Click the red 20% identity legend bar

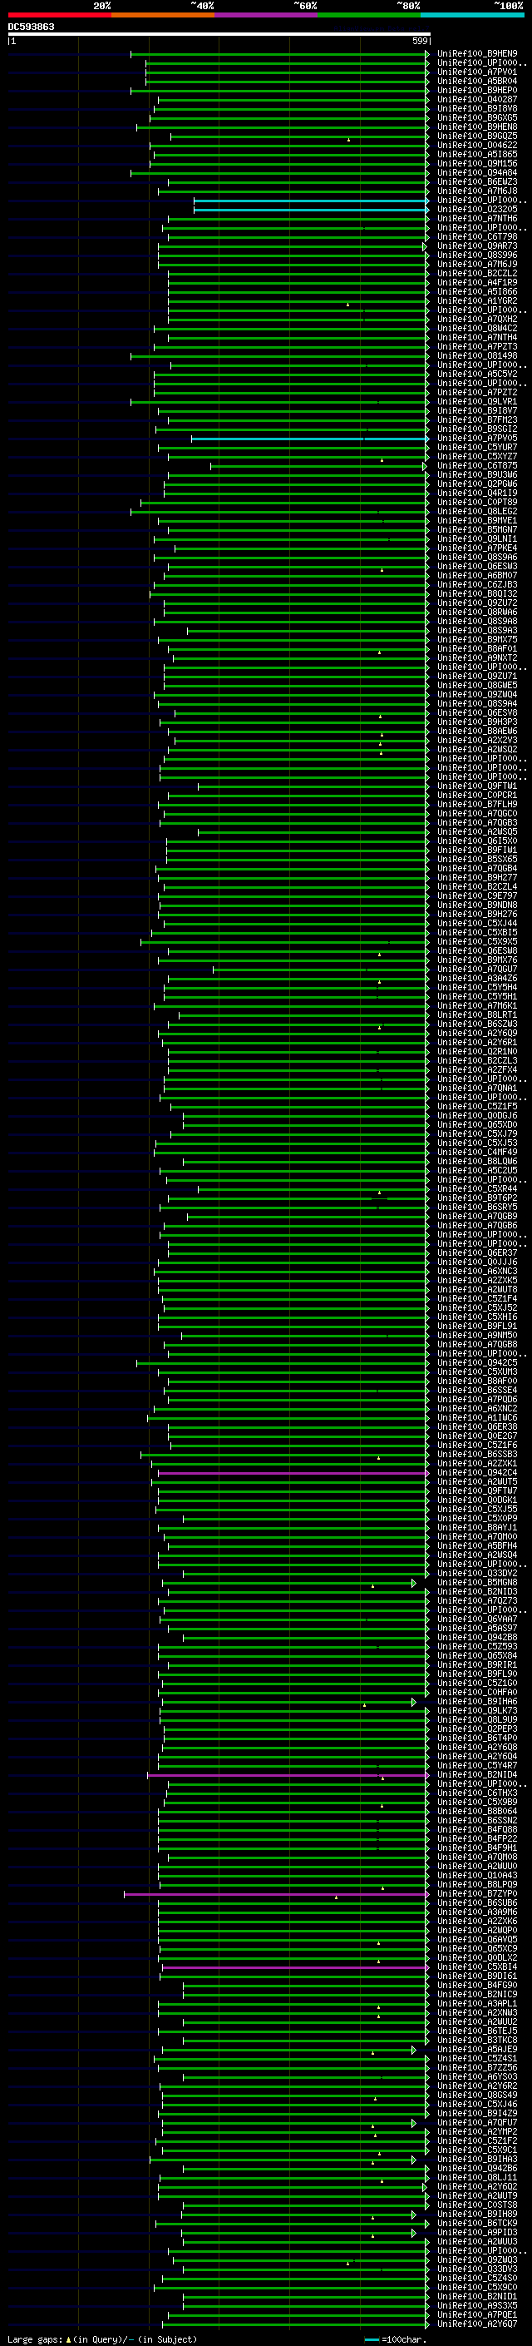click(x=59, y=15)
